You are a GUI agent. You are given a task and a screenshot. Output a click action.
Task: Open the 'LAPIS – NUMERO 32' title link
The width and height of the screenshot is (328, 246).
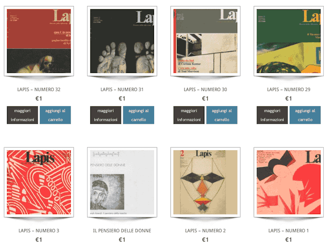(39, 90)
